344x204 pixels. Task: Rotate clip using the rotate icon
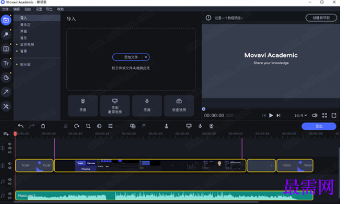pyautogui.click(x=77, y=126)
